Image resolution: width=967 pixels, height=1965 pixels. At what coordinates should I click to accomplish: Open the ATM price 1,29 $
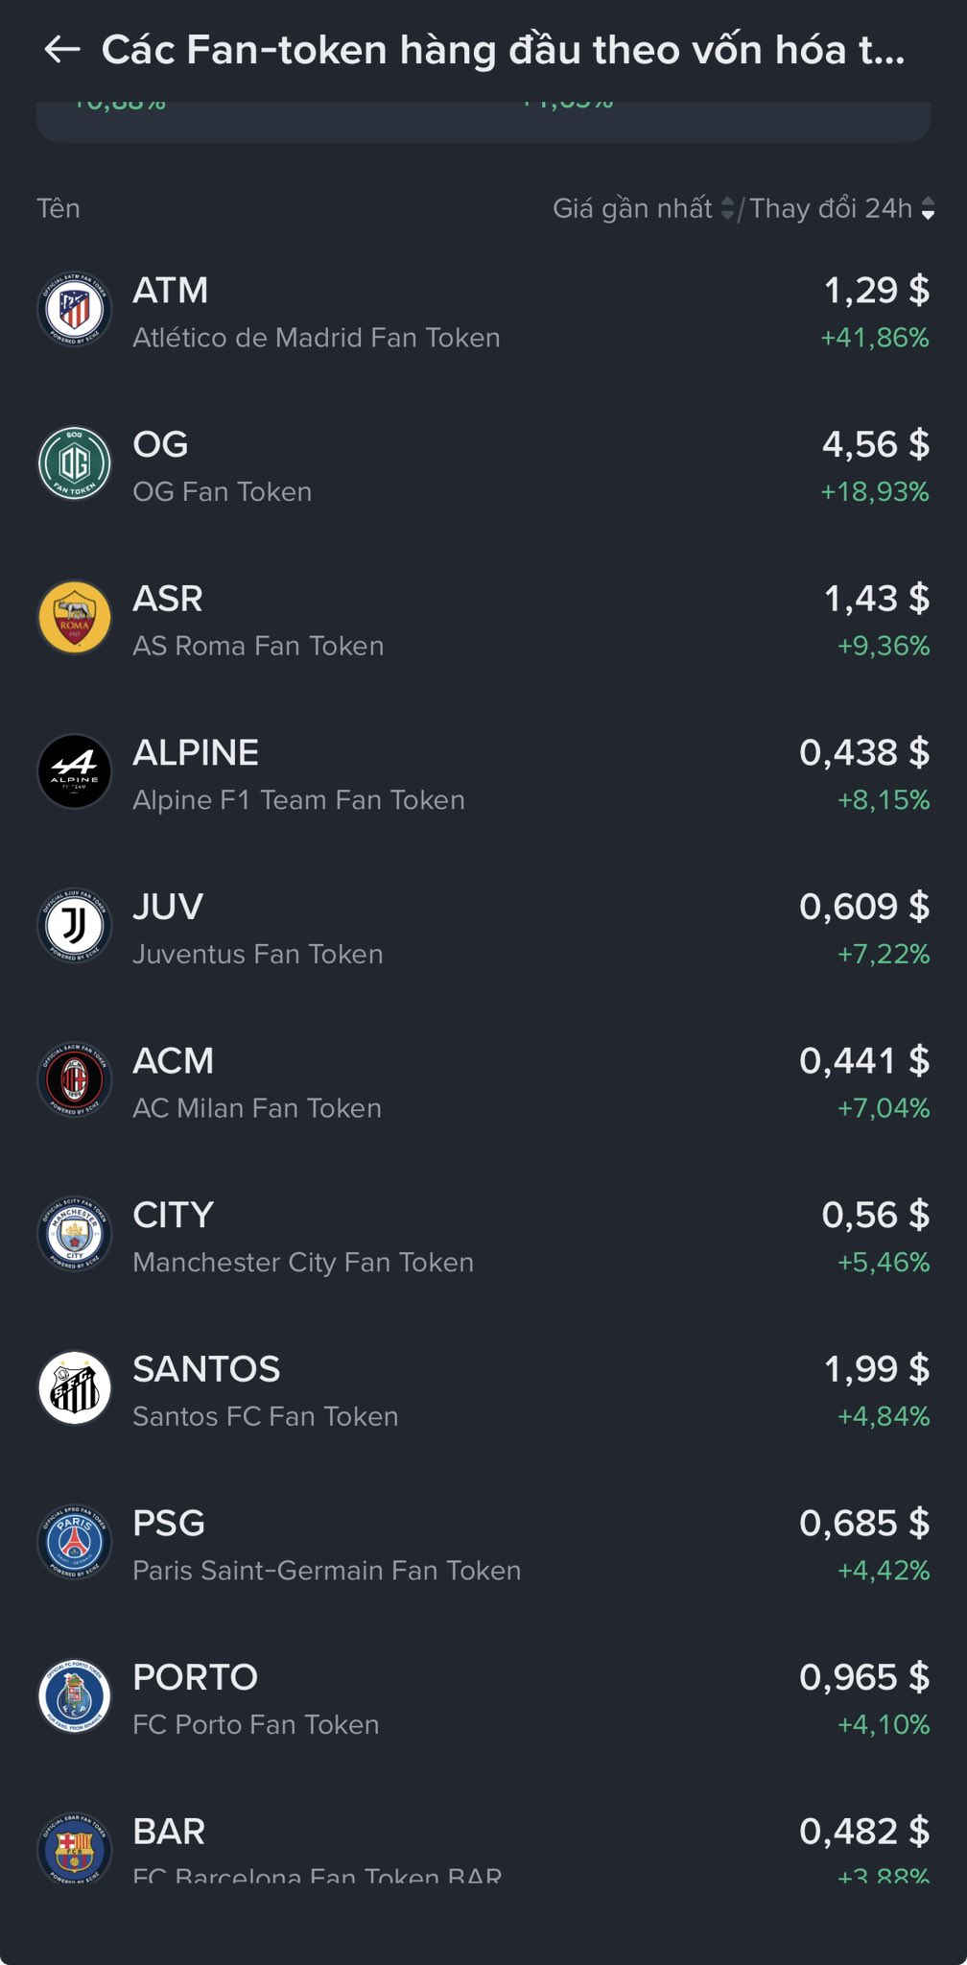[876, 291]
